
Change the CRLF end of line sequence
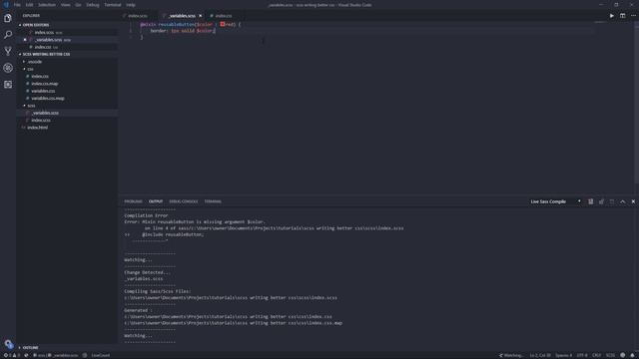coord(597,355)
